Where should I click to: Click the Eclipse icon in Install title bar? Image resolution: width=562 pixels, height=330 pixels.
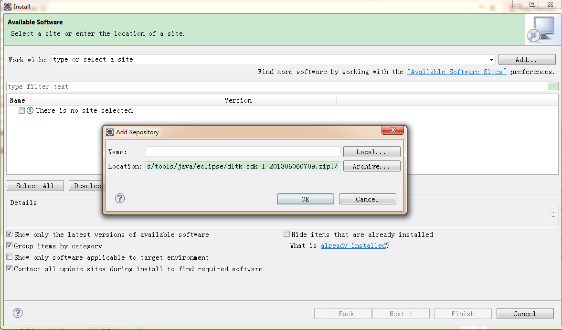coord(8,7)
